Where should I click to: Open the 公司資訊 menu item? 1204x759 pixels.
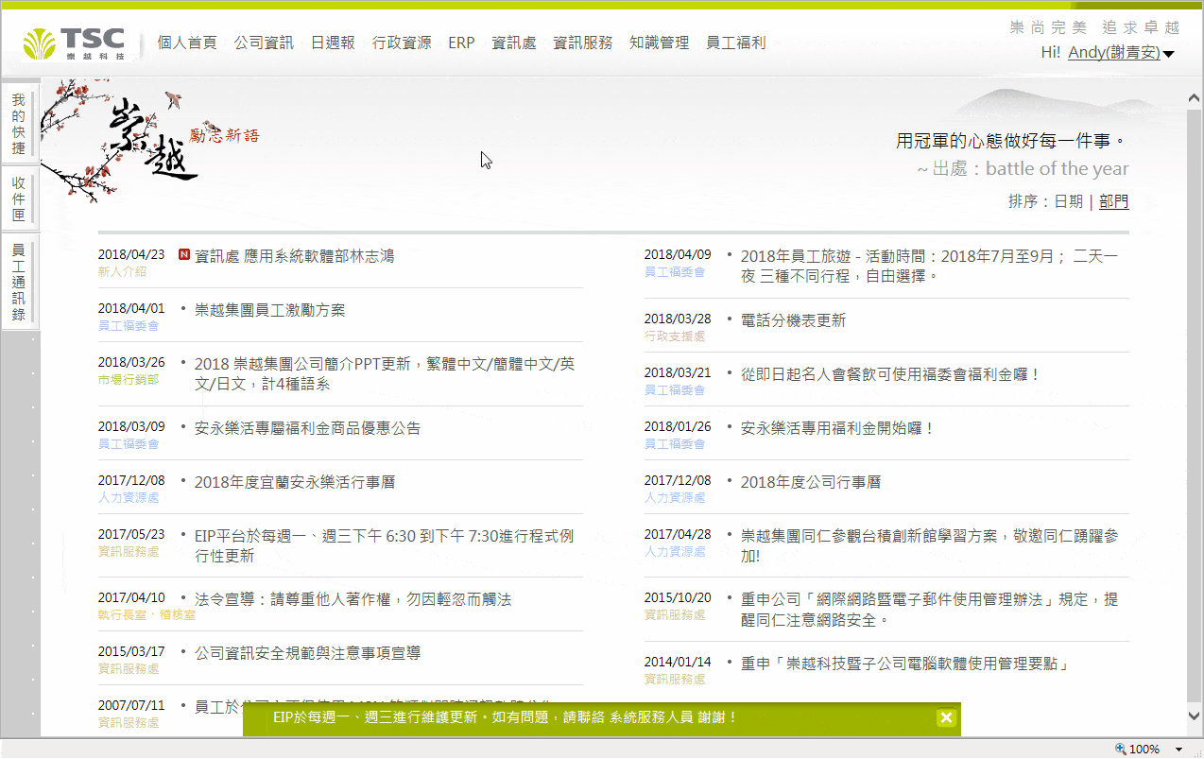point(264,43)
